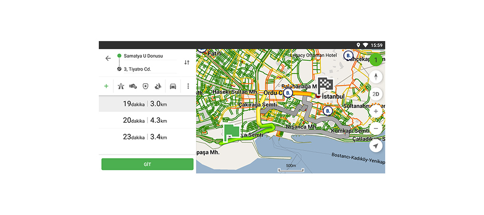Open car transport mode selector
This screenshot has width=484, height=215.
tap(173, 86)
